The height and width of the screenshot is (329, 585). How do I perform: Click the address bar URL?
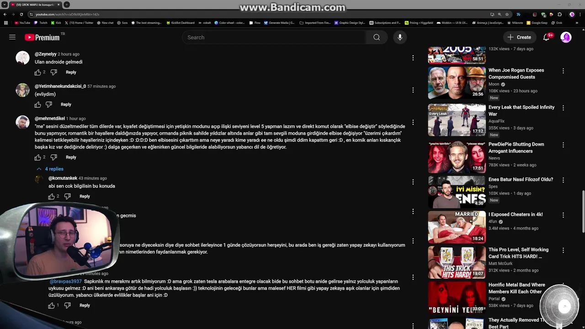tap(68, 14)
